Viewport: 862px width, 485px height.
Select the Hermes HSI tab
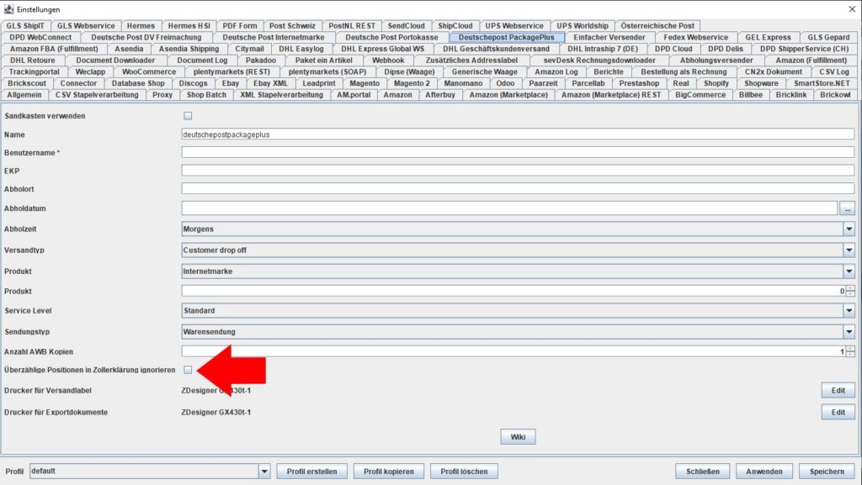[x=189, y=26]
